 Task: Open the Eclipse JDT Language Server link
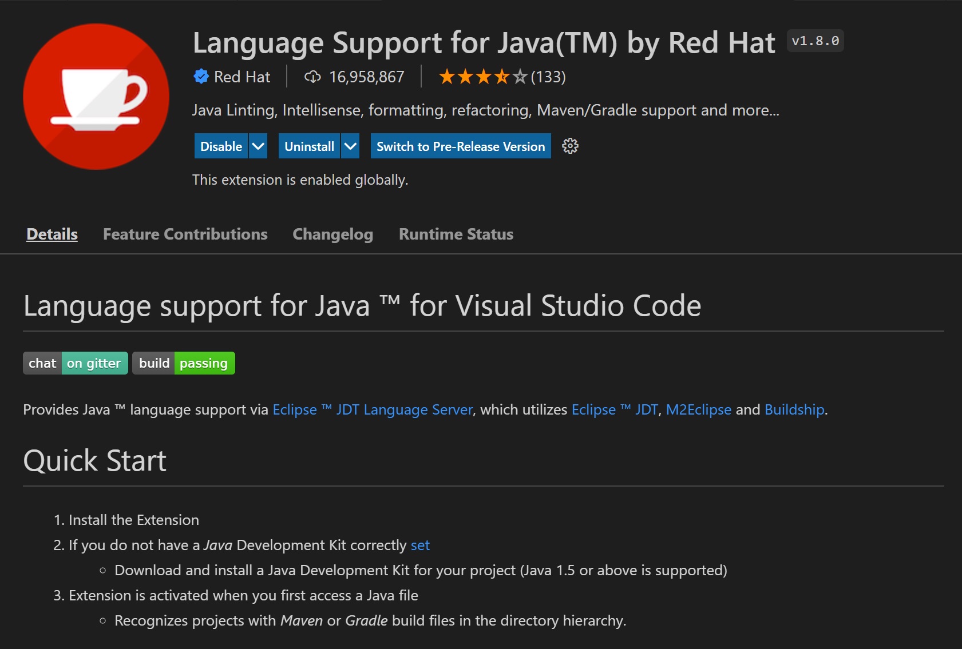[x=372, y=409]
